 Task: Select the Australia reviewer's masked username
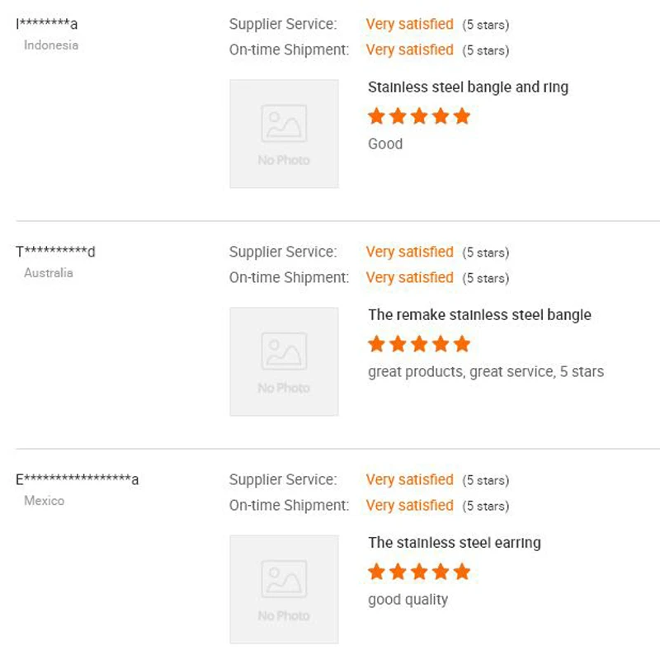click(56, 252)
